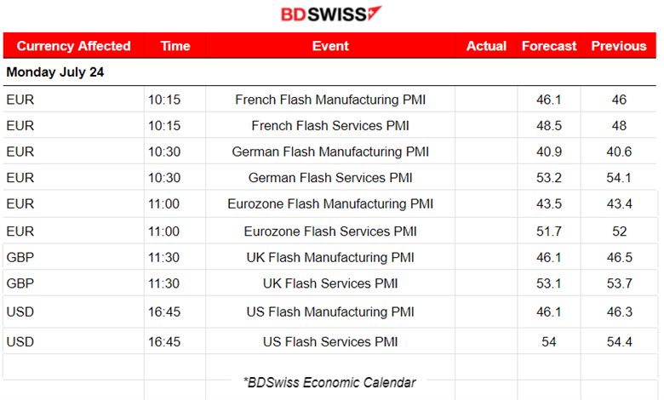The width and height of the screenshot is (664, 400).
Task: Click the Forecast column header
Action: coord(549,46)
